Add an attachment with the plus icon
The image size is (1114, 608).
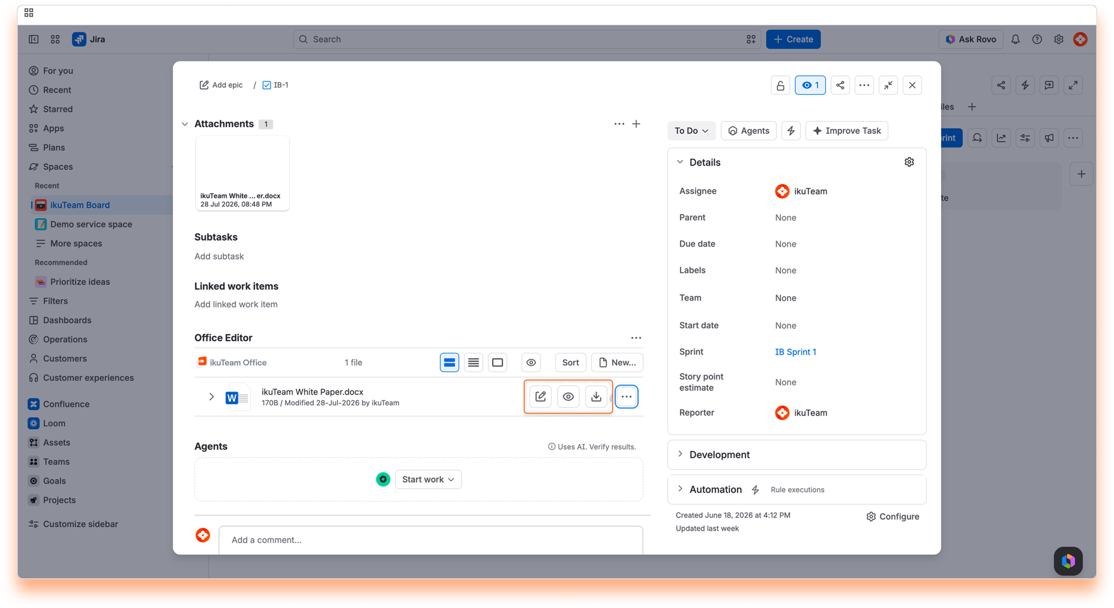tap(636, 124)
